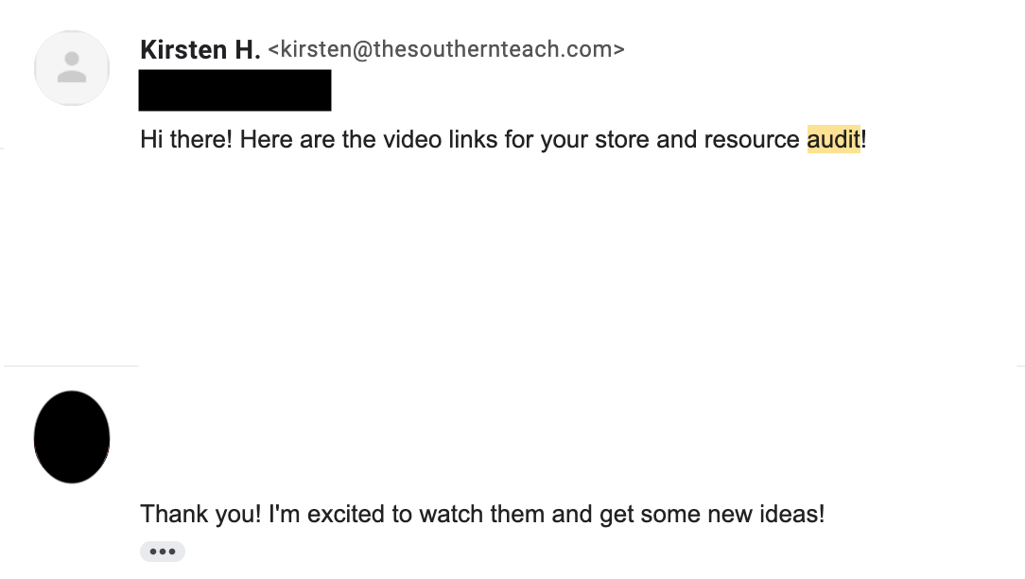This screenshot has width=1025, height=579.
Task: Click the kirsten@thesouthernteach.com email address
Action: pos(446,49)
